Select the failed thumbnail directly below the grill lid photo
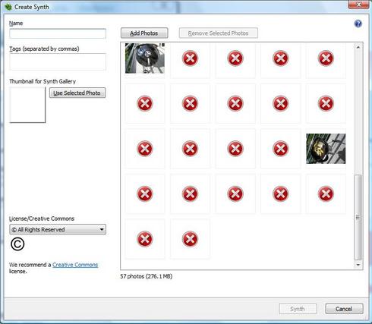Screen dimensions: 372x324 pyautogui.click(x=145, y=103)
